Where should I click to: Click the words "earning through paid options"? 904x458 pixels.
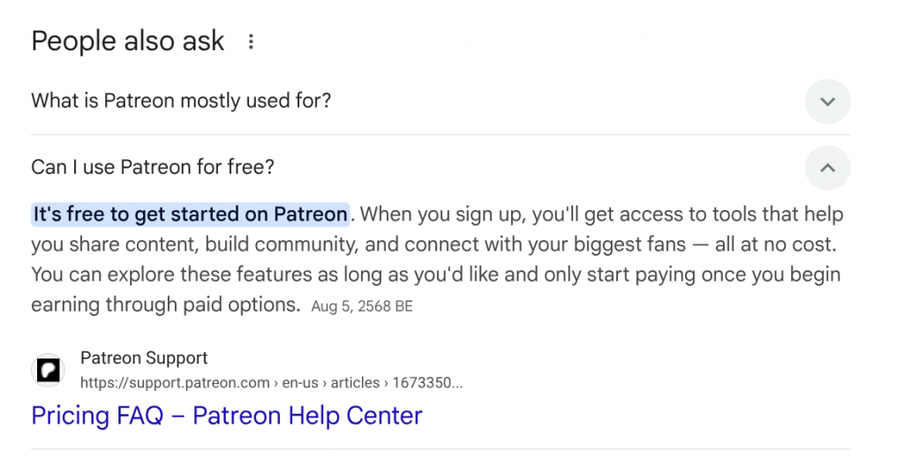[x=166, y=304]
